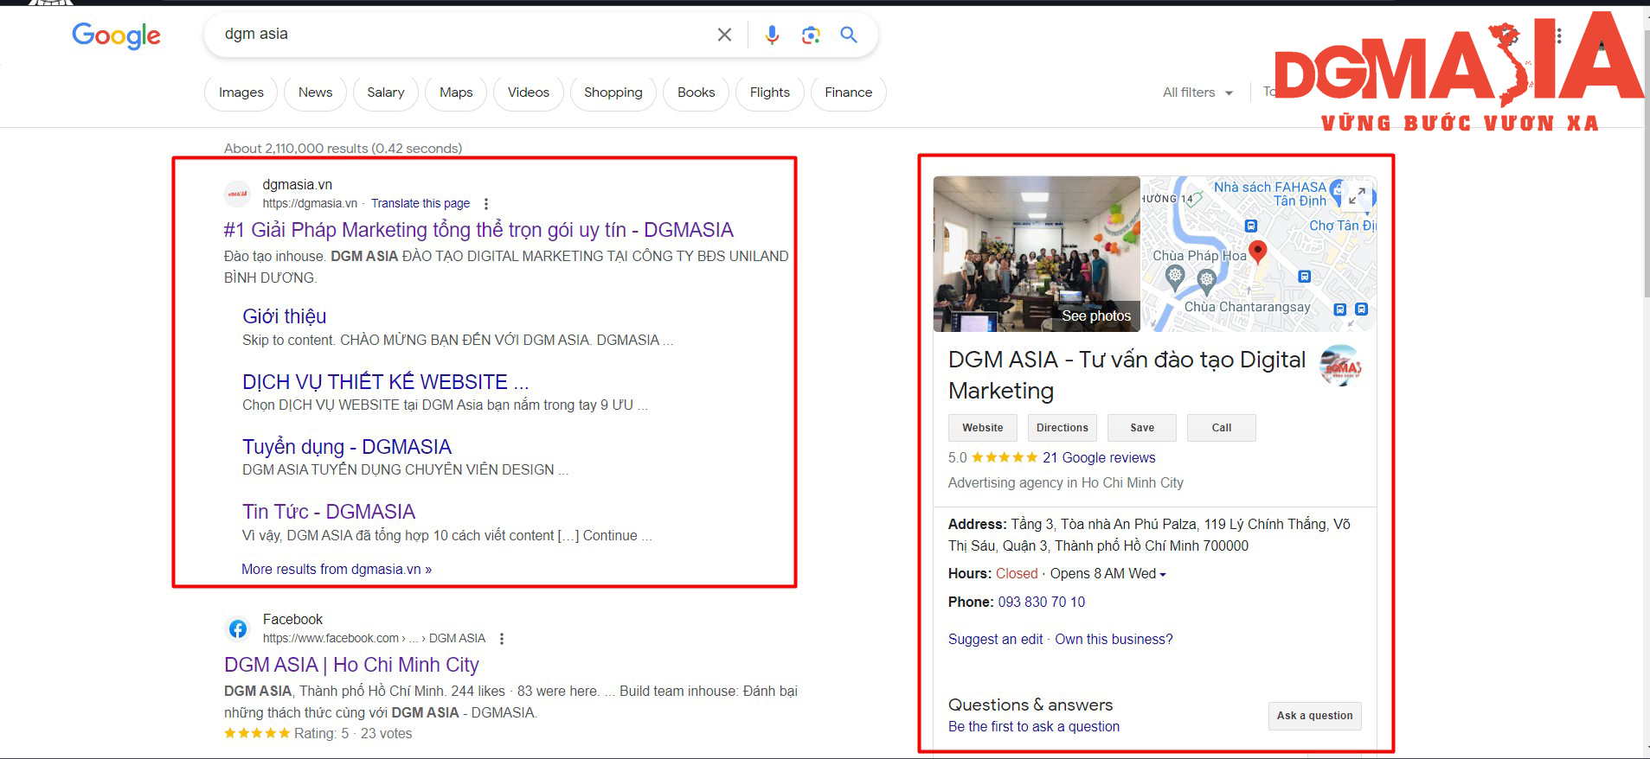
Task: Open Tuyển dụng - DGMASIA sitelink
Action: click(347, 447)
